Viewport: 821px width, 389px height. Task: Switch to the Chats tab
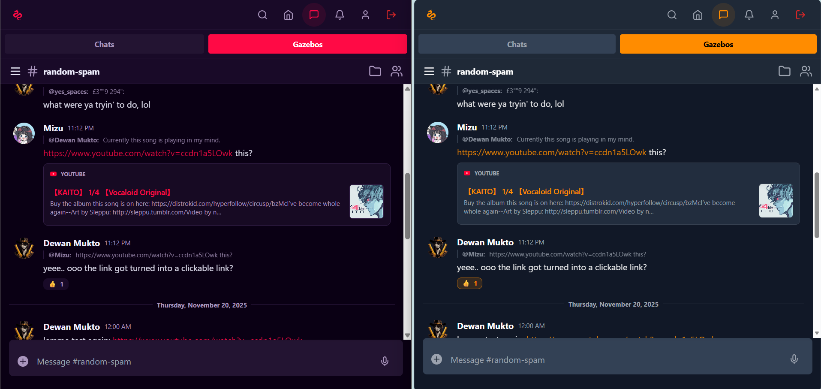pyautogui.click(x=104, y=44)
